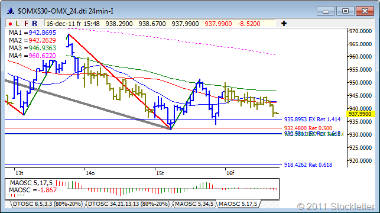Click the black plus crosshair icon
This screenshot has height=213, width=380.
pyautogui.click(x=284, y=24)
